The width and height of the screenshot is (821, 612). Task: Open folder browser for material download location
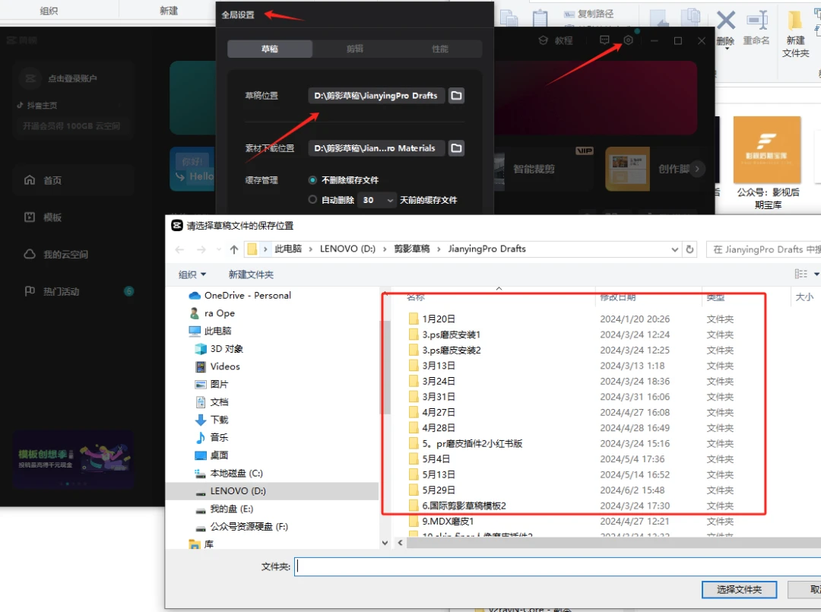pyautogui.click(x=457, y=148)
